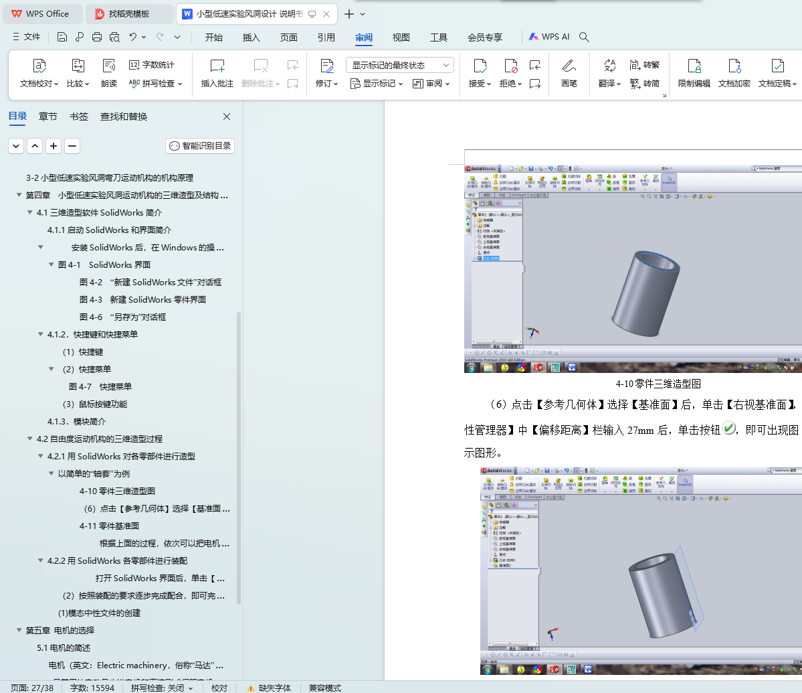Open the 文件 menu
Viewport: 802px width, 693px height.
point(27,37)
